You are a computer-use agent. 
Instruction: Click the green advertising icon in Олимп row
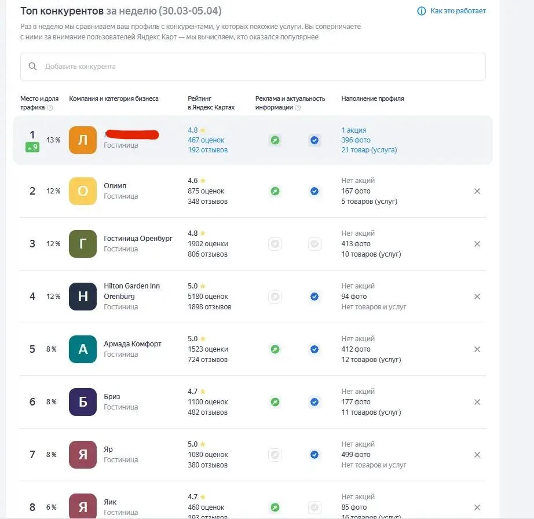tap(275, 191)
